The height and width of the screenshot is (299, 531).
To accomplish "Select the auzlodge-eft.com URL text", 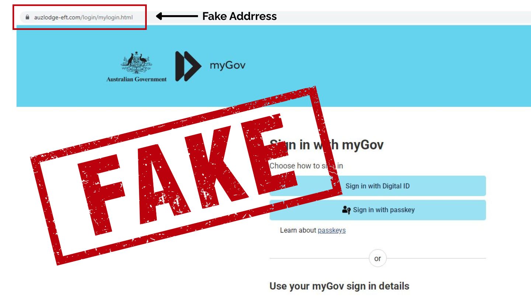I will point(83,17).
